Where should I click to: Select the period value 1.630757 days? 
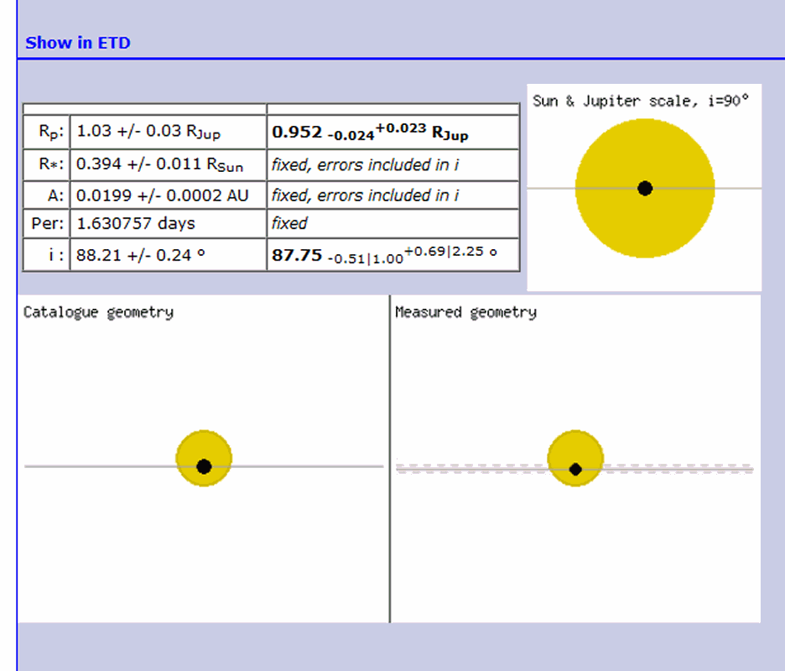(135, 224)
